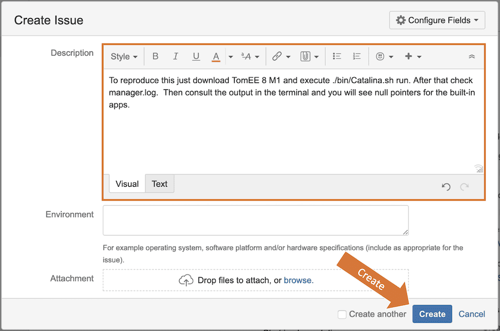500x331 pixels.
Task: Click the Configure Fields gear icon
Action: 400,20
